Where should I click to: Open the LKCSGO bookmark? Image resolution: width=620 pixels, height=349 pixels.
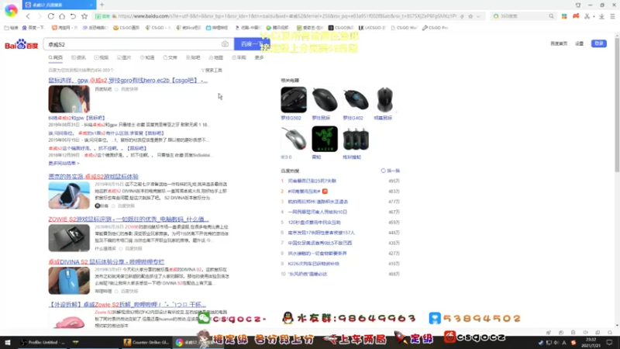[x=372, y=28]
